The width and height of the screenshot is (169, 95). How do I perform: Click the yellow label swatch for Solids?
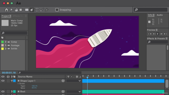pos(2,49)
